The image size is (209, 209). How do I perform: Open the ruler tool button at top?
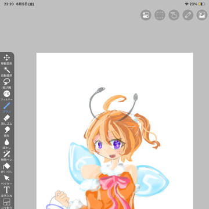click(188, 15)
